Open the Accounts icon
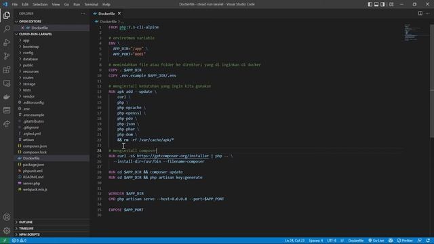The height and width of the screenshot is (244, 434). (x=7, y=217)
